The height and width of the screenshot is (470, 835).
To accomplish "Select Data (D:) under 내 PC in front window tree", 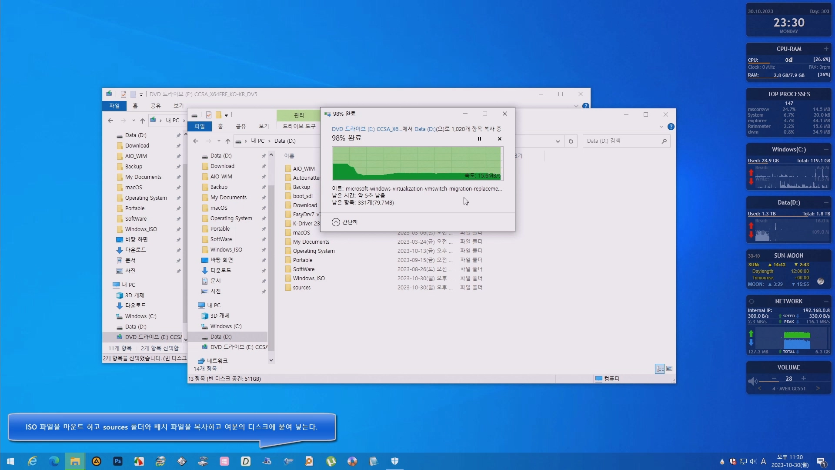I will tap(221, 337).
